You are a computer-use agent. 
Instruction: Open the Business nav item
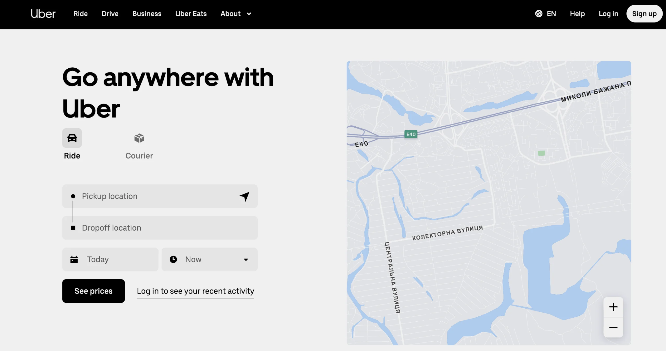click(x=147, y=14)
